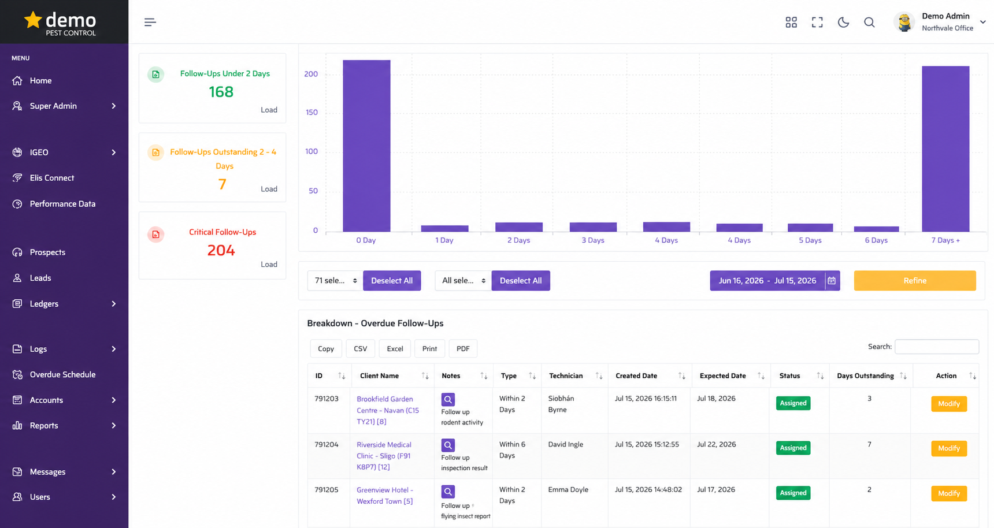Open fullscreen mode icon

point(817,23)
